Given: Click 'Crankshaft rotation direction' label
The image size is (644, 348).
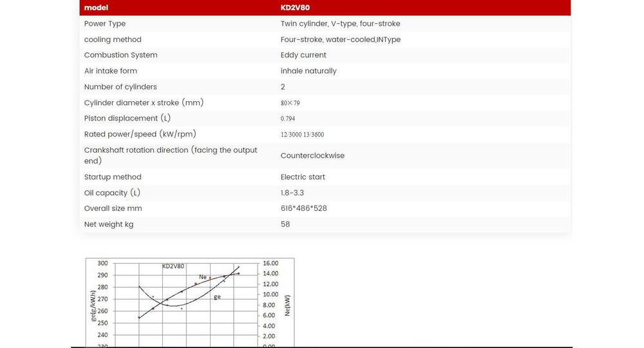Looking at the screenshot, I should pyautogui.click(x=171, y=155).
